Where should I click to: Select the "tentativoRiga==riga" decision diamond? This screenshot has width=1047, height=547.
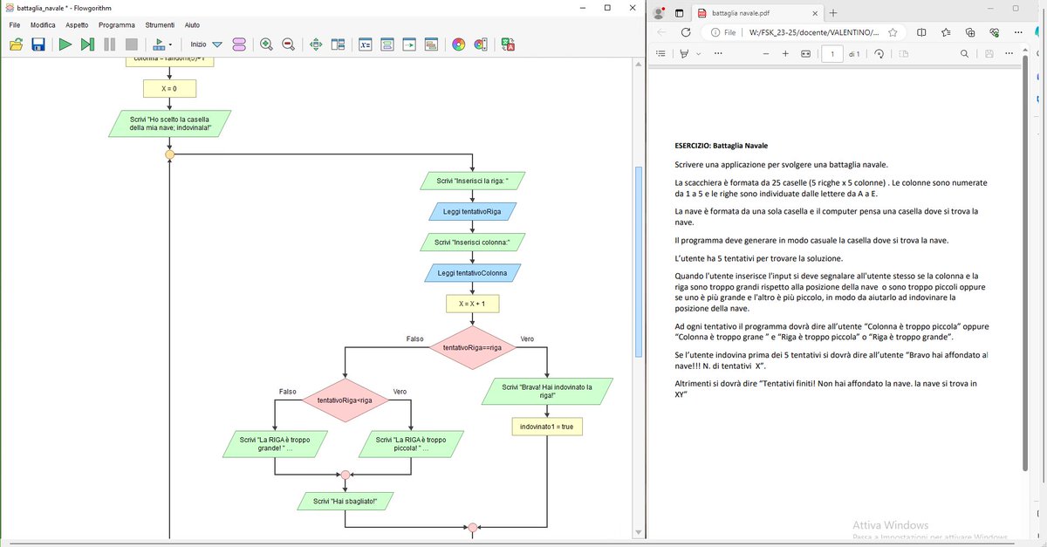coord(472,346)
